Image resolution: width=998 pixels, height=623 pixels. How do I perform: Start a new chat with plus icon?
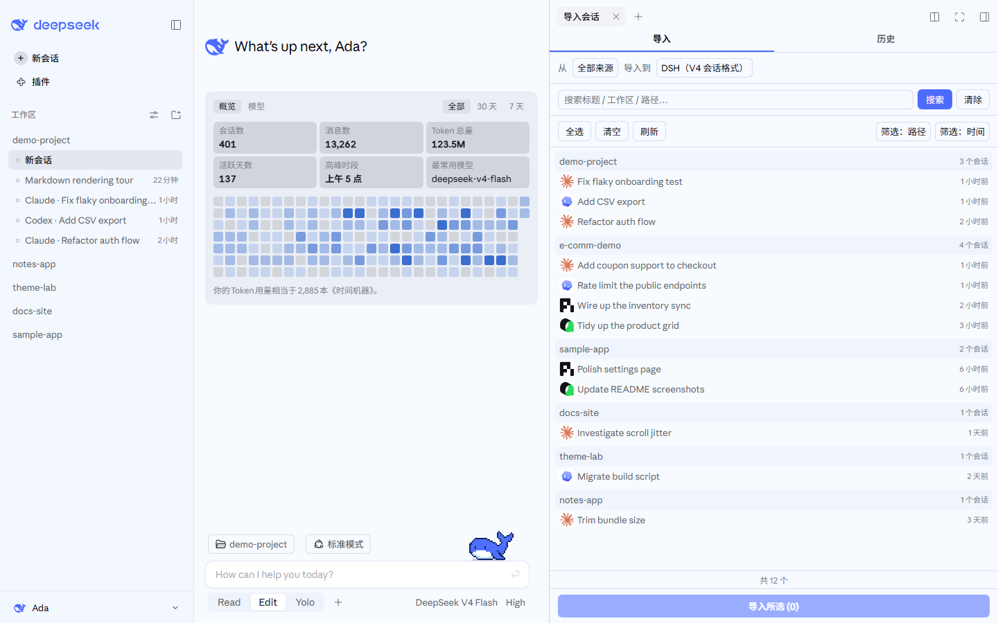pos(21,58)
